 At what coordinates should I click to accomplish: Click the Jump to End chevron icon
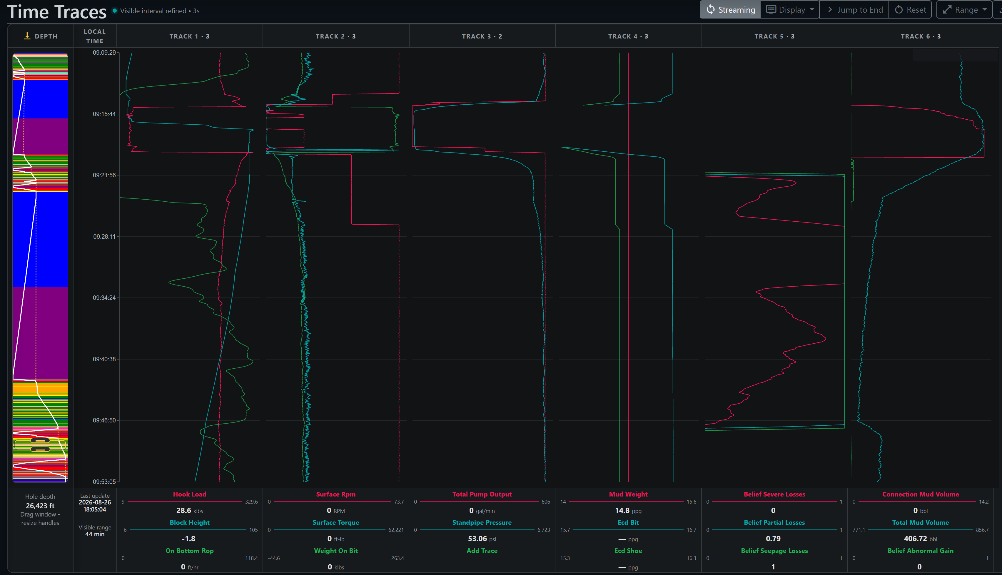830,9
